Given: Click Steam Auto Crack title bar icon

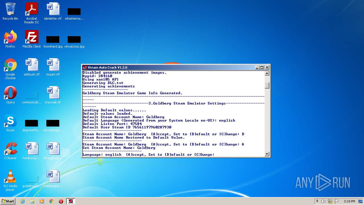Looking at the screenshot, I should [x=85, y=67].
